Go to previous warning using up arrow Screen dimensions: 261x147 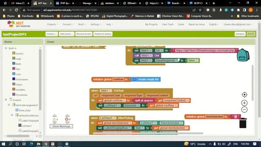(x=55, y=116)
